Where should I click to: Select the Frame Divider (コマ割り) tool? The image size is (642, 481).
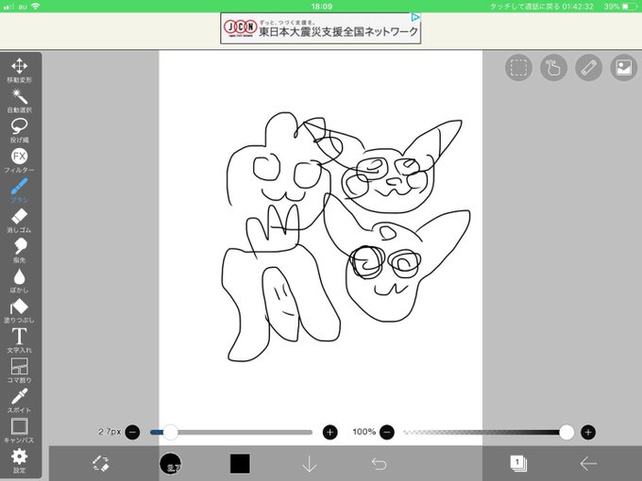(19, 371)
